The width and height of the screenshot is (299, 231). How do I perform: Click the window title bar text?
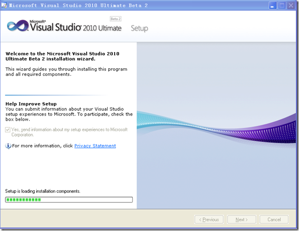[79, 5]
